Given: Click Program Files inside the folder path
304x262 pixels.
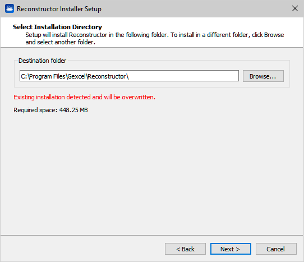Looking at the screenshot, I should [x=47, y=76].
